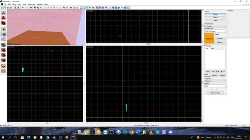Pick the Entity tool in left toolbar
The height and width of the screenshot is (140, 250).
click(4, 29)
